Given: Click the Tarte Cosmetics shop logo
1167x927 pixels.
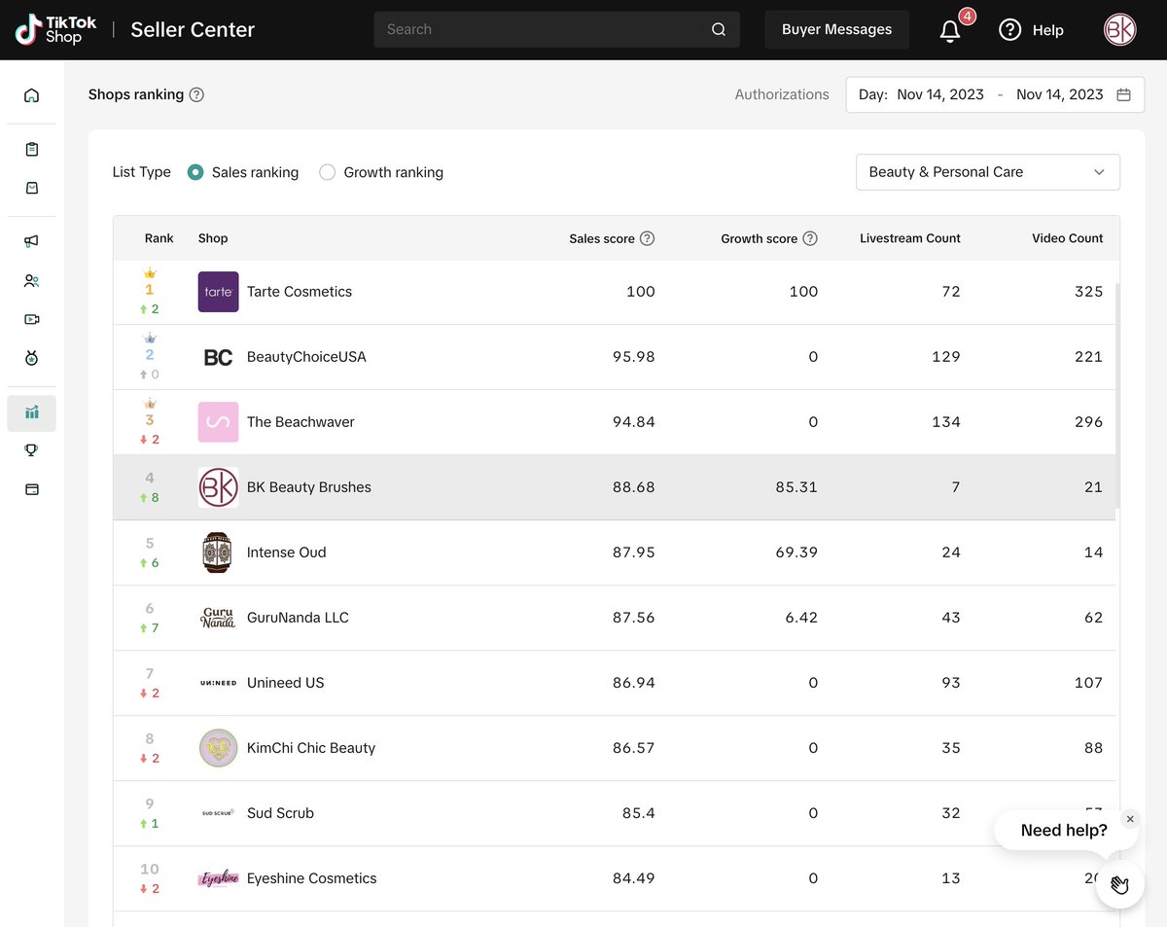Looking at the screenshot, I should (218, 292).
